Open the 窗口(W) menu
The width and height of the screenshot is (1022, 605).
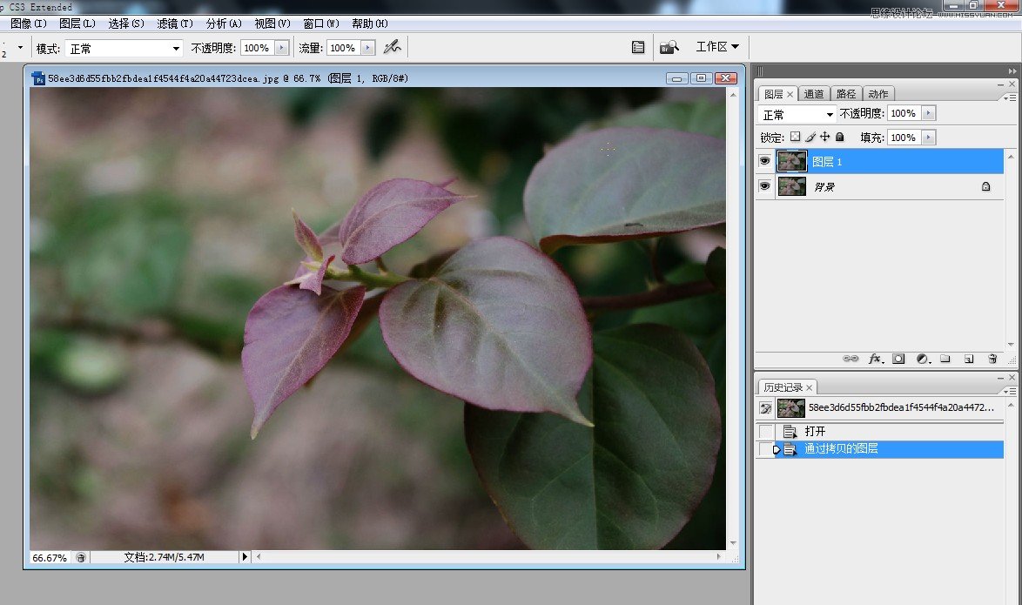pyautogui.click(x=321, y=24)
